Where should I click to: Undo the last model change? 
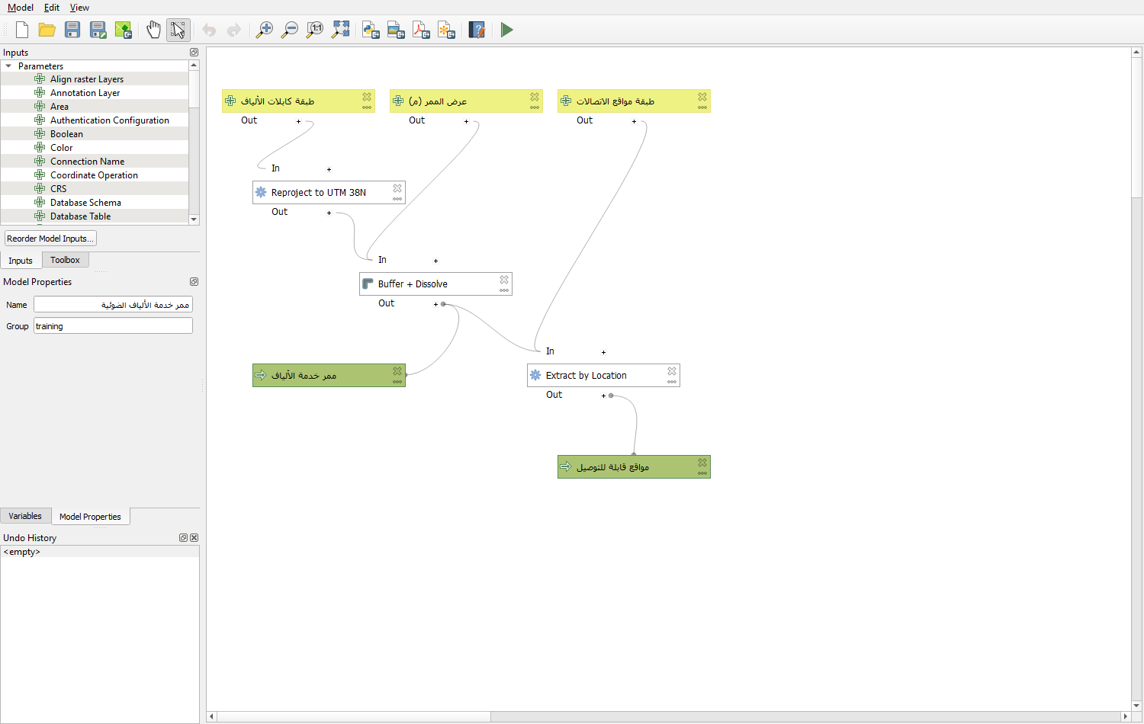[209, 30]
